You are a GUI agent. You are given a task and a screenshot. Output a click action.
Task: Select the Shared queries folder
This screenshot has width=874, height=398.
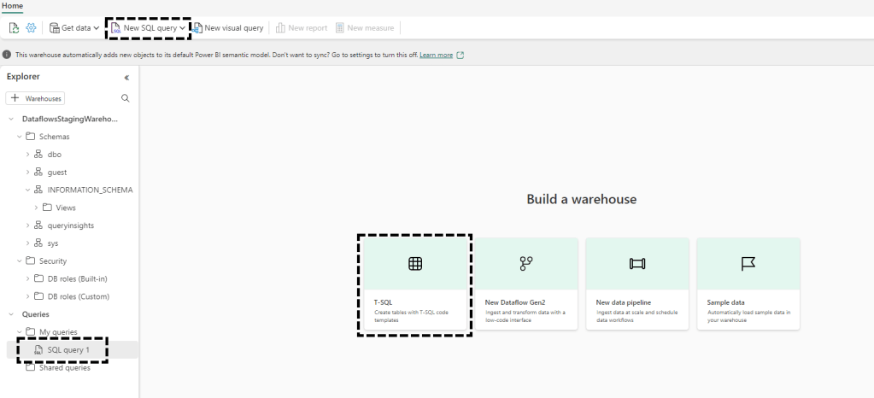coord(64,367)
